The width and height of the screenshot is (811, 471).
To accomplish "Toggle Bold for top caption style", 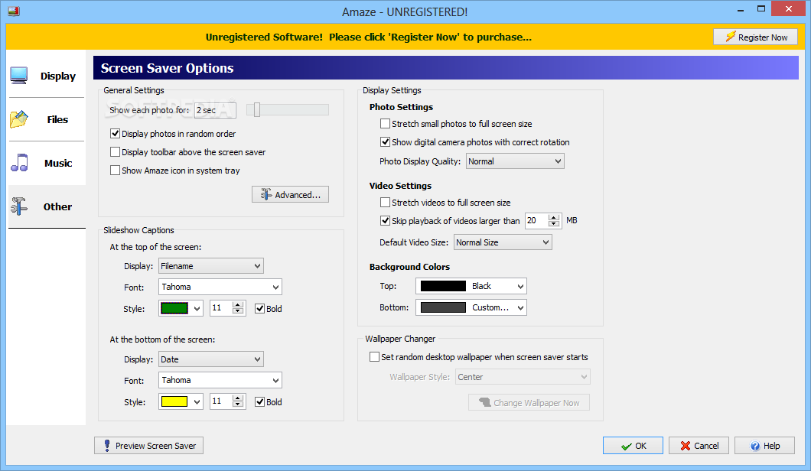I will click(259, 309).
